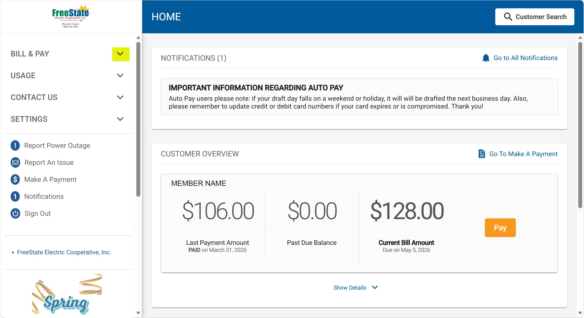The image size is (584, 318).
Task: Click the Report An Issue envelope icon
Action: pos(15,162)
